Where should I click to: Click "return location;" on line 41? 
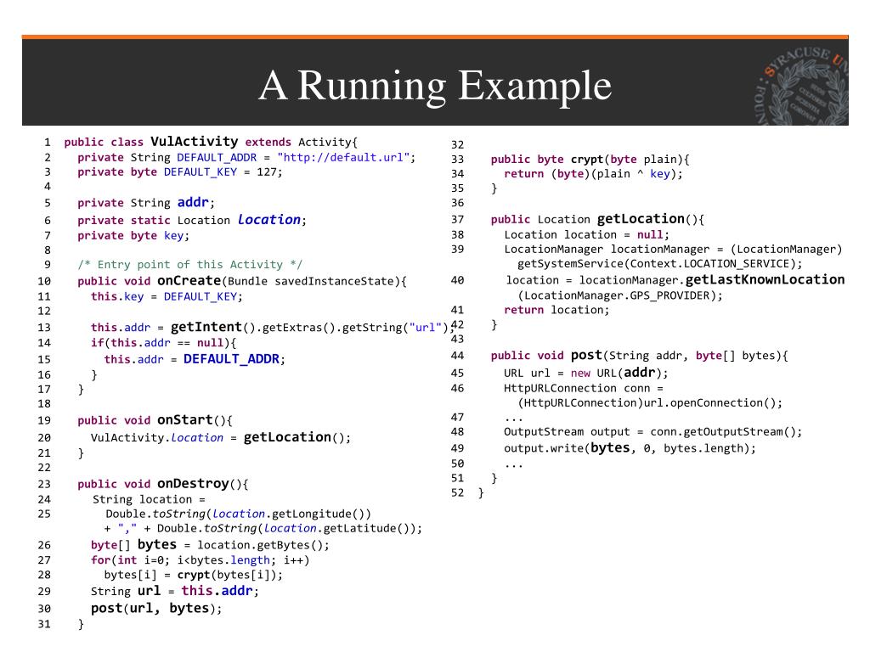tap(556, 310)
